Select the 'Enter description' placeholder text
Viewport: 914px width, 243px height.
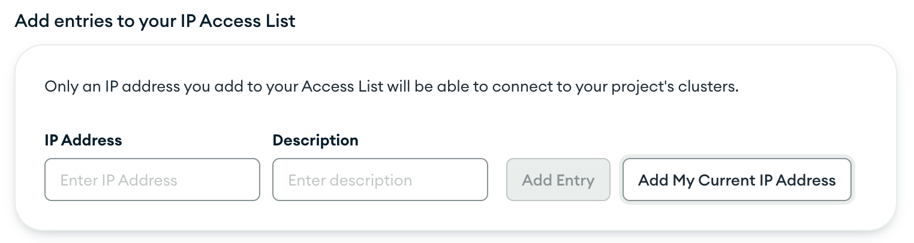350,180
